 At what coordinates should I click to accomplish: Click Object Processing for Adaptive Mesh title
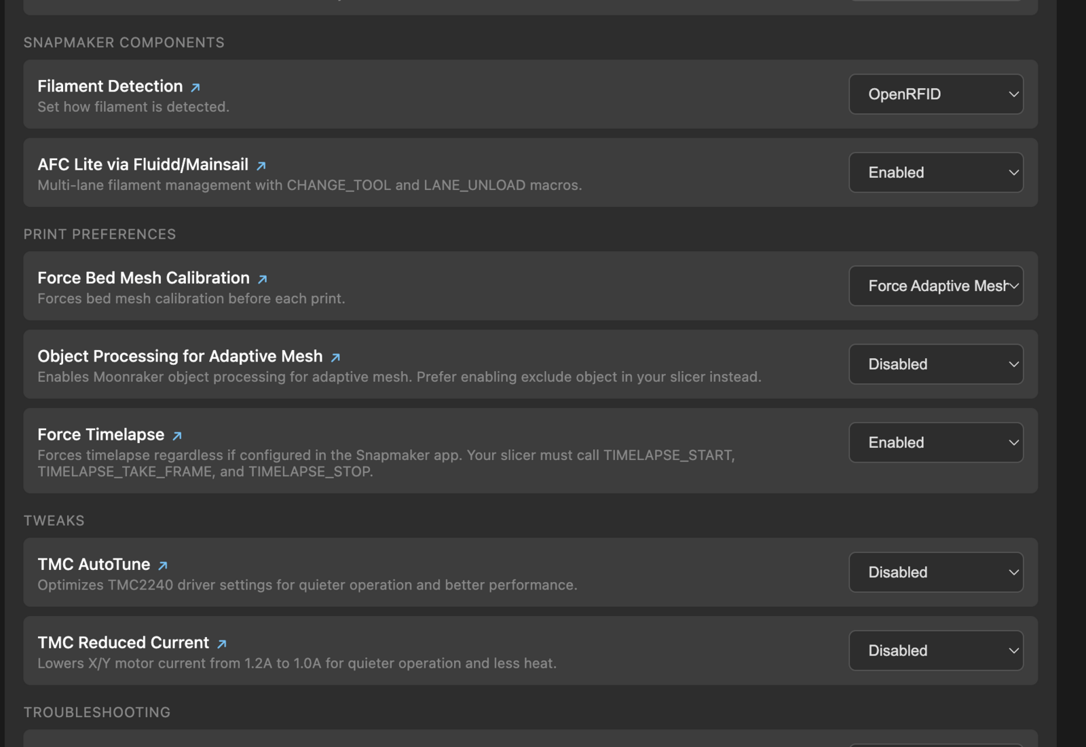point(180,356)
